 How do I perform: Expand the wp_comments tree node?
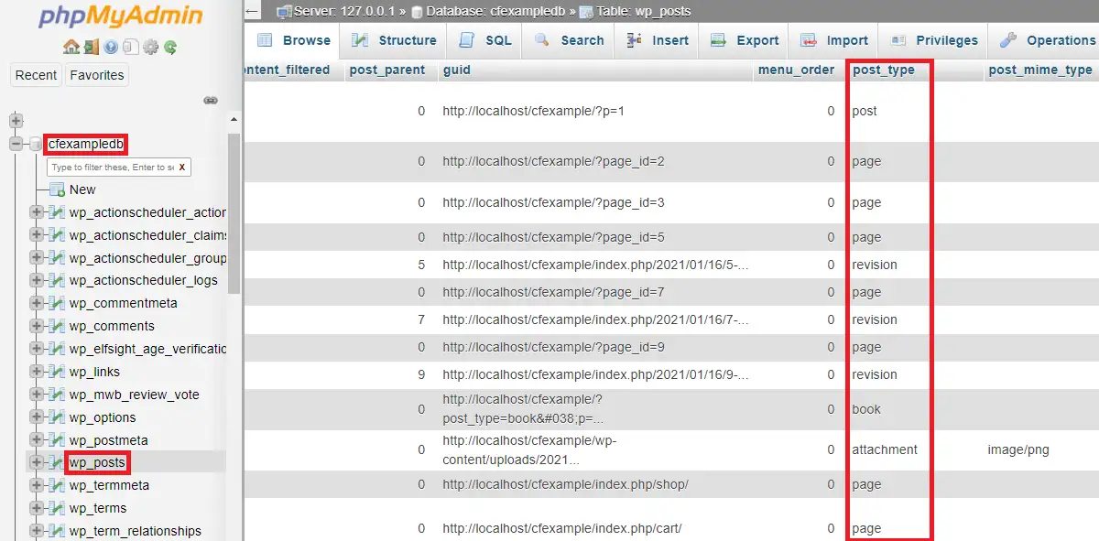coord(37,326)
